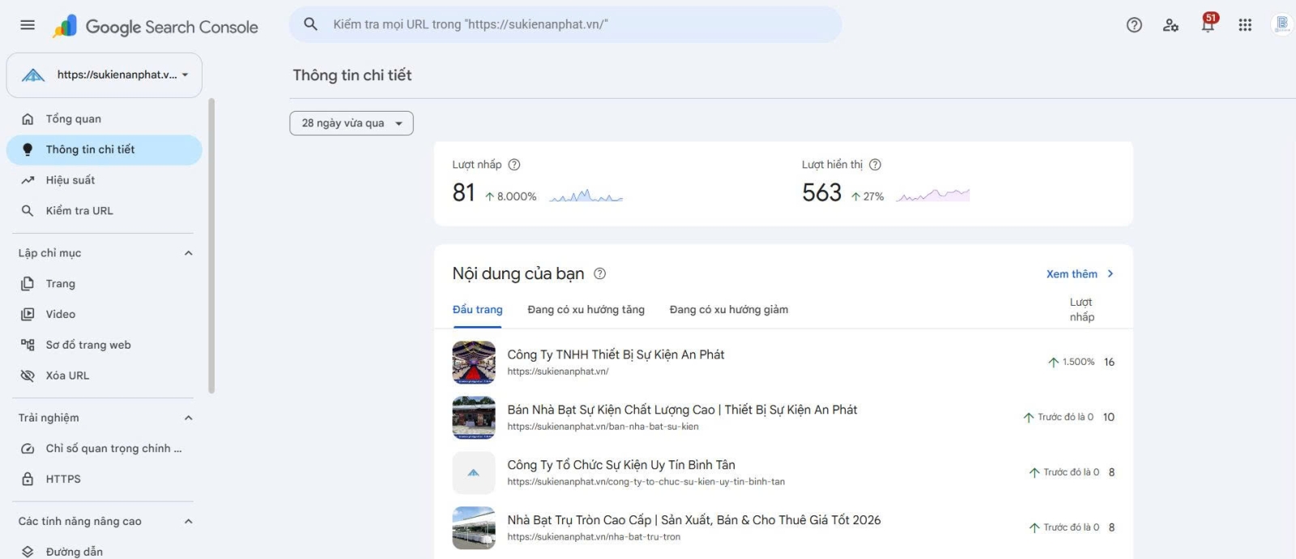
Task: Click the Sơ đồ trang web sitemap icon
Action: (x=28, y=345)
